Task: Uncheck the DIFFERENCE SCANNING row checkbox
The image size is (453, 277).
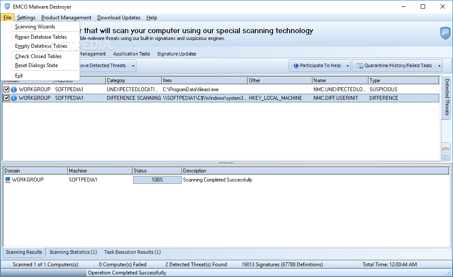Action: click(x=6, y=98)
